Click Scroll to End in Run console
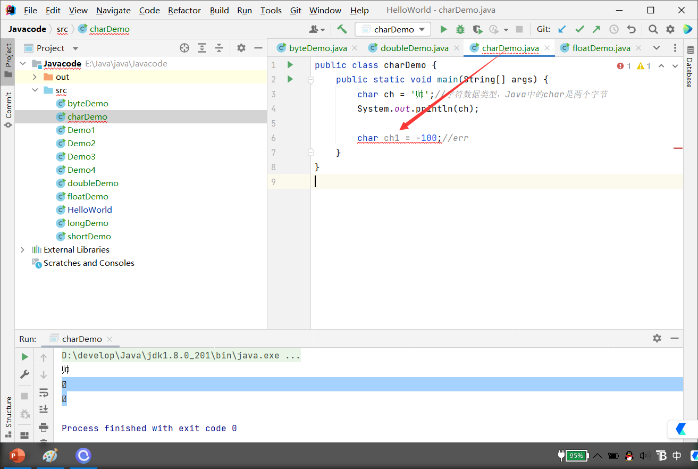Image resolution: width=698 pixels, height=469 pixels. click(x=44, y=409)
